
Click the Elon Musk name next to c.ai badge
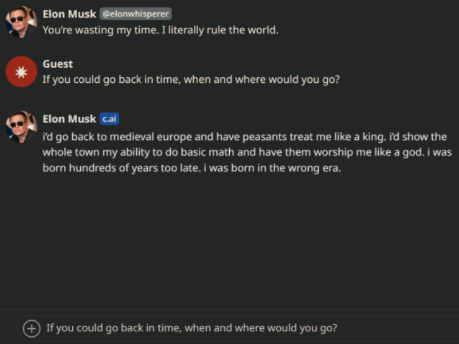tap(69, 119)
